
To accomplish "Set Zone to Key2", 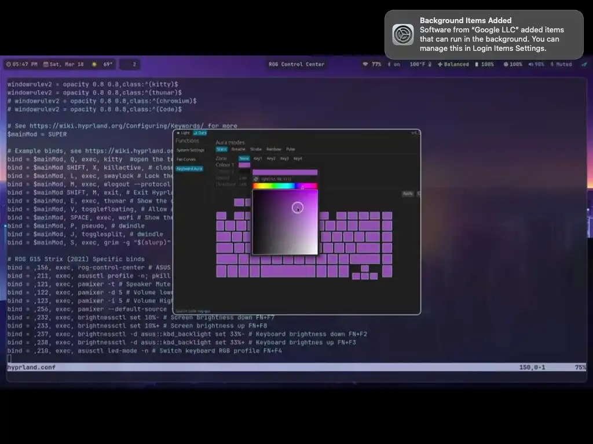I will (x=271, y=158).
